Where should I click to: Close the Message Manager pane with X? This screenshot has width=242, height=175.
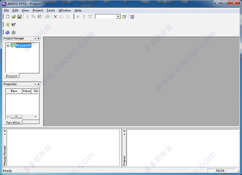(4, 131)
